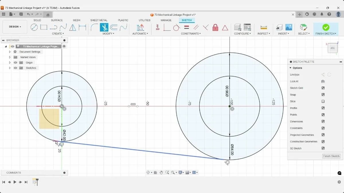Apply the Fix/Unfix lock constraint
344x193 pixels.
coord(215,27)
